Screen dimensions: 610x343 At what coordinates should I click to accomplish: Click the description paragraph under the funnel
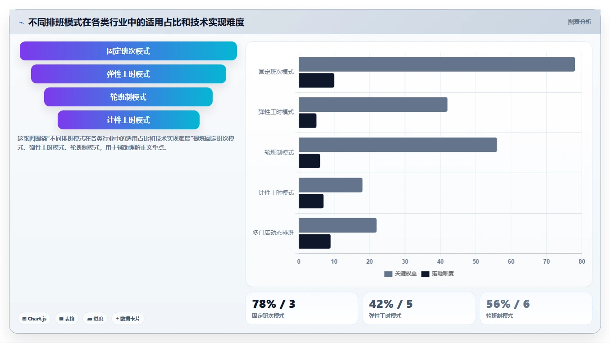[126, 143]
